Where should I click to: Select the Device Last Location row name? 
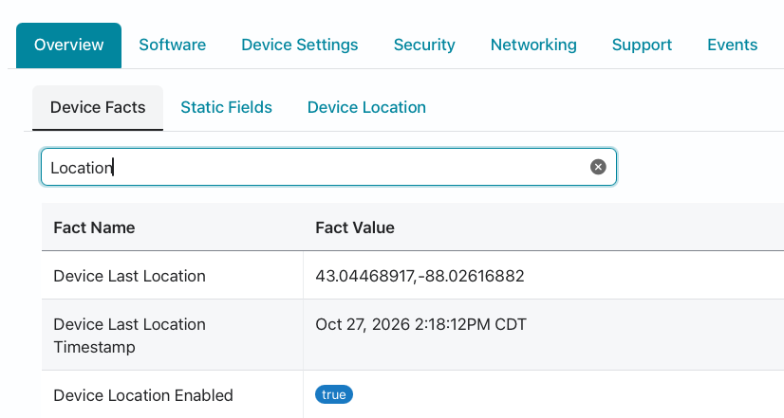129,276
